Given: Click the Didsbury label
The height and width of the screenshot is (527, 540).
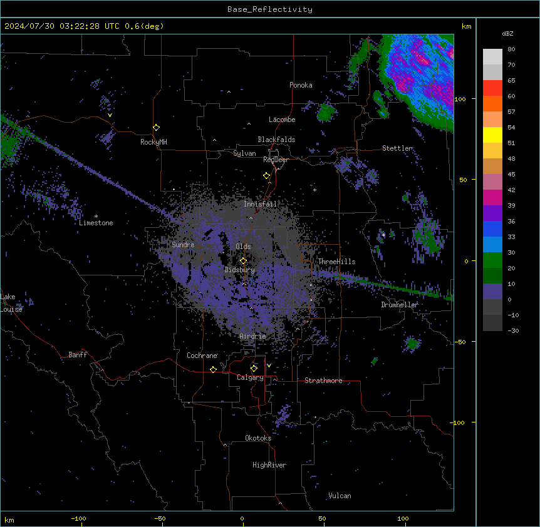Looking at the screenshot, I should coord(240,270).
